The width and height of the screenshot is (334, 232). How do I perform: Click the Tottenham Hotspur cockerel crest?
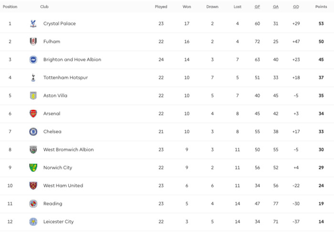click(33, 77)
